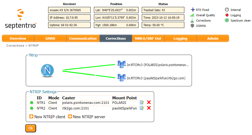Image resolution: width=252 pixels, height=135 pixels.
Task: Click the blue N Ntrip globe icon
Action: pyautogui.click(x=47, y=71)
